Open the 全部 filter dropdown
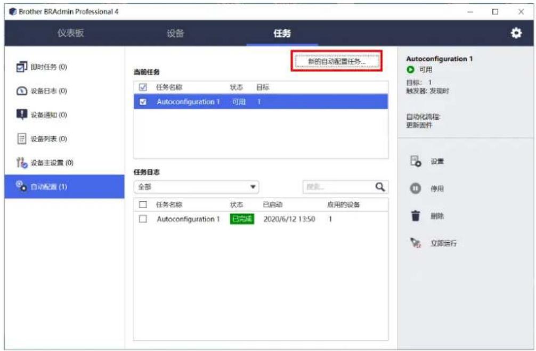The image size is (536, 351). click(196, 187)
